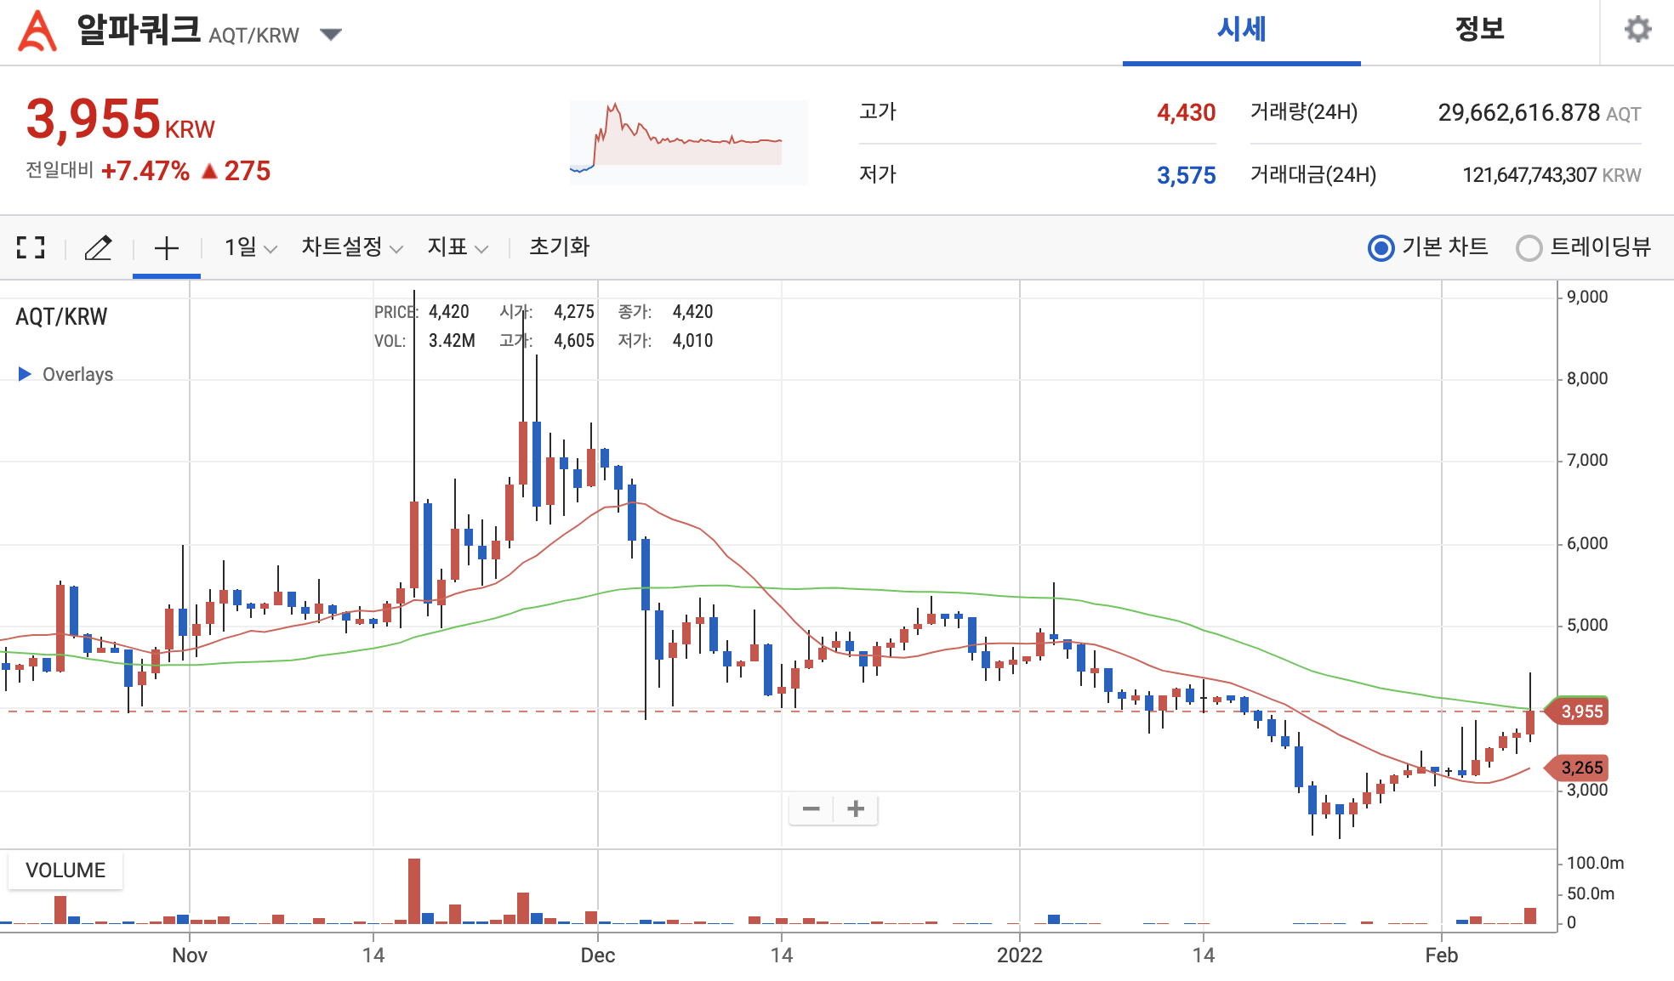This screenshot has width=1674, height=981.
Task: Open the AQT/KRW market selector arrow
Action: (331, 34)
